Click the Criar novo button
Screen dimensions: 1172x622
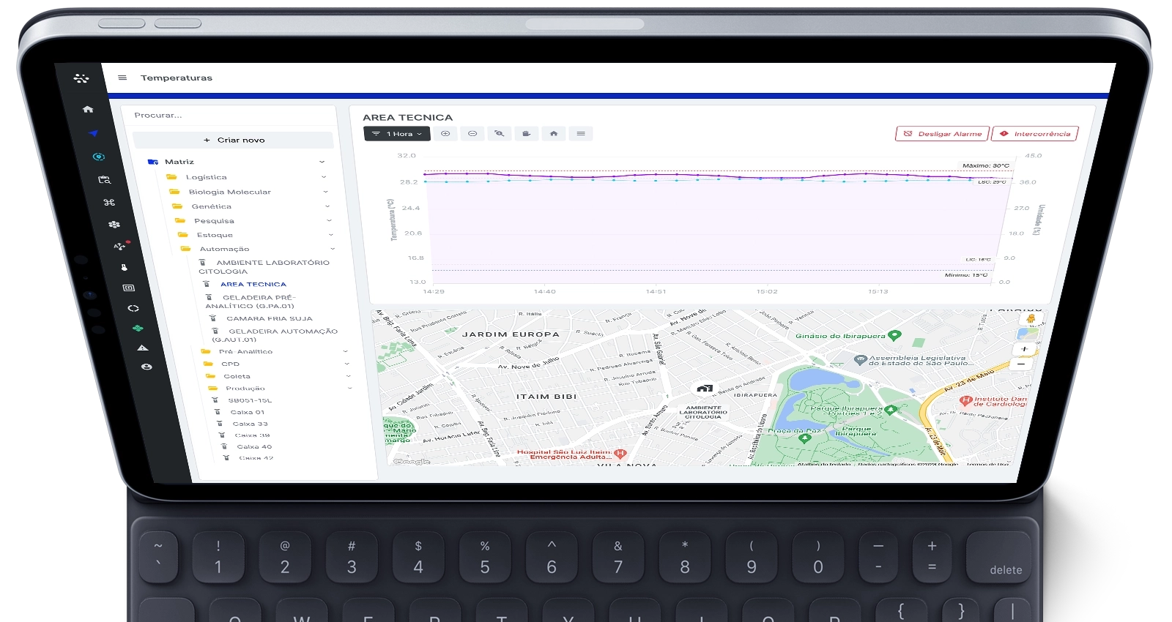(234, 140)
